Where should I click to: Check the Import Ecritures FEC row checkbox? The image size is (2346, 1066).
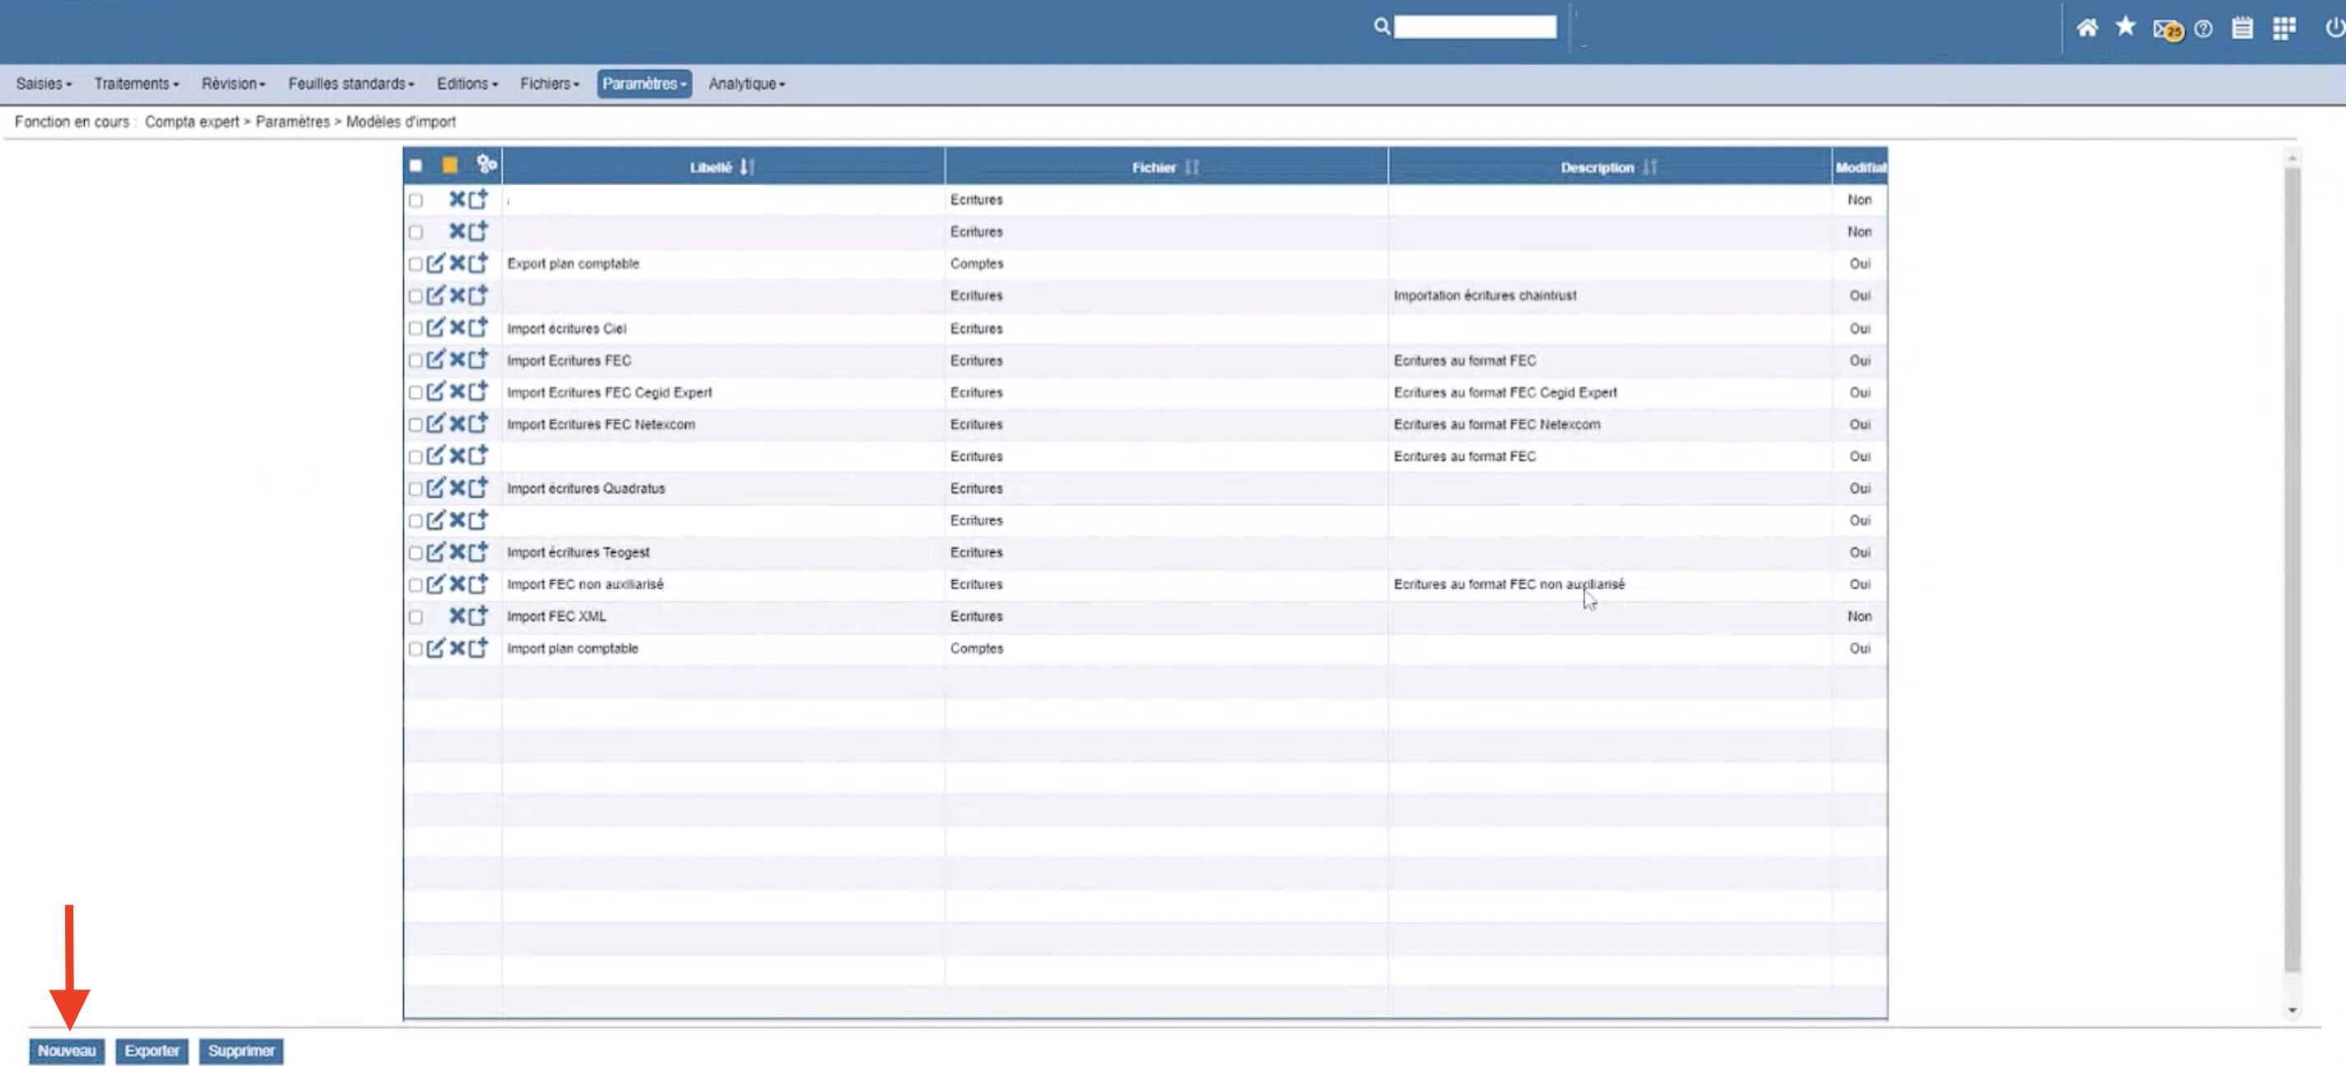pyautogui.click(x=415, y=360)
